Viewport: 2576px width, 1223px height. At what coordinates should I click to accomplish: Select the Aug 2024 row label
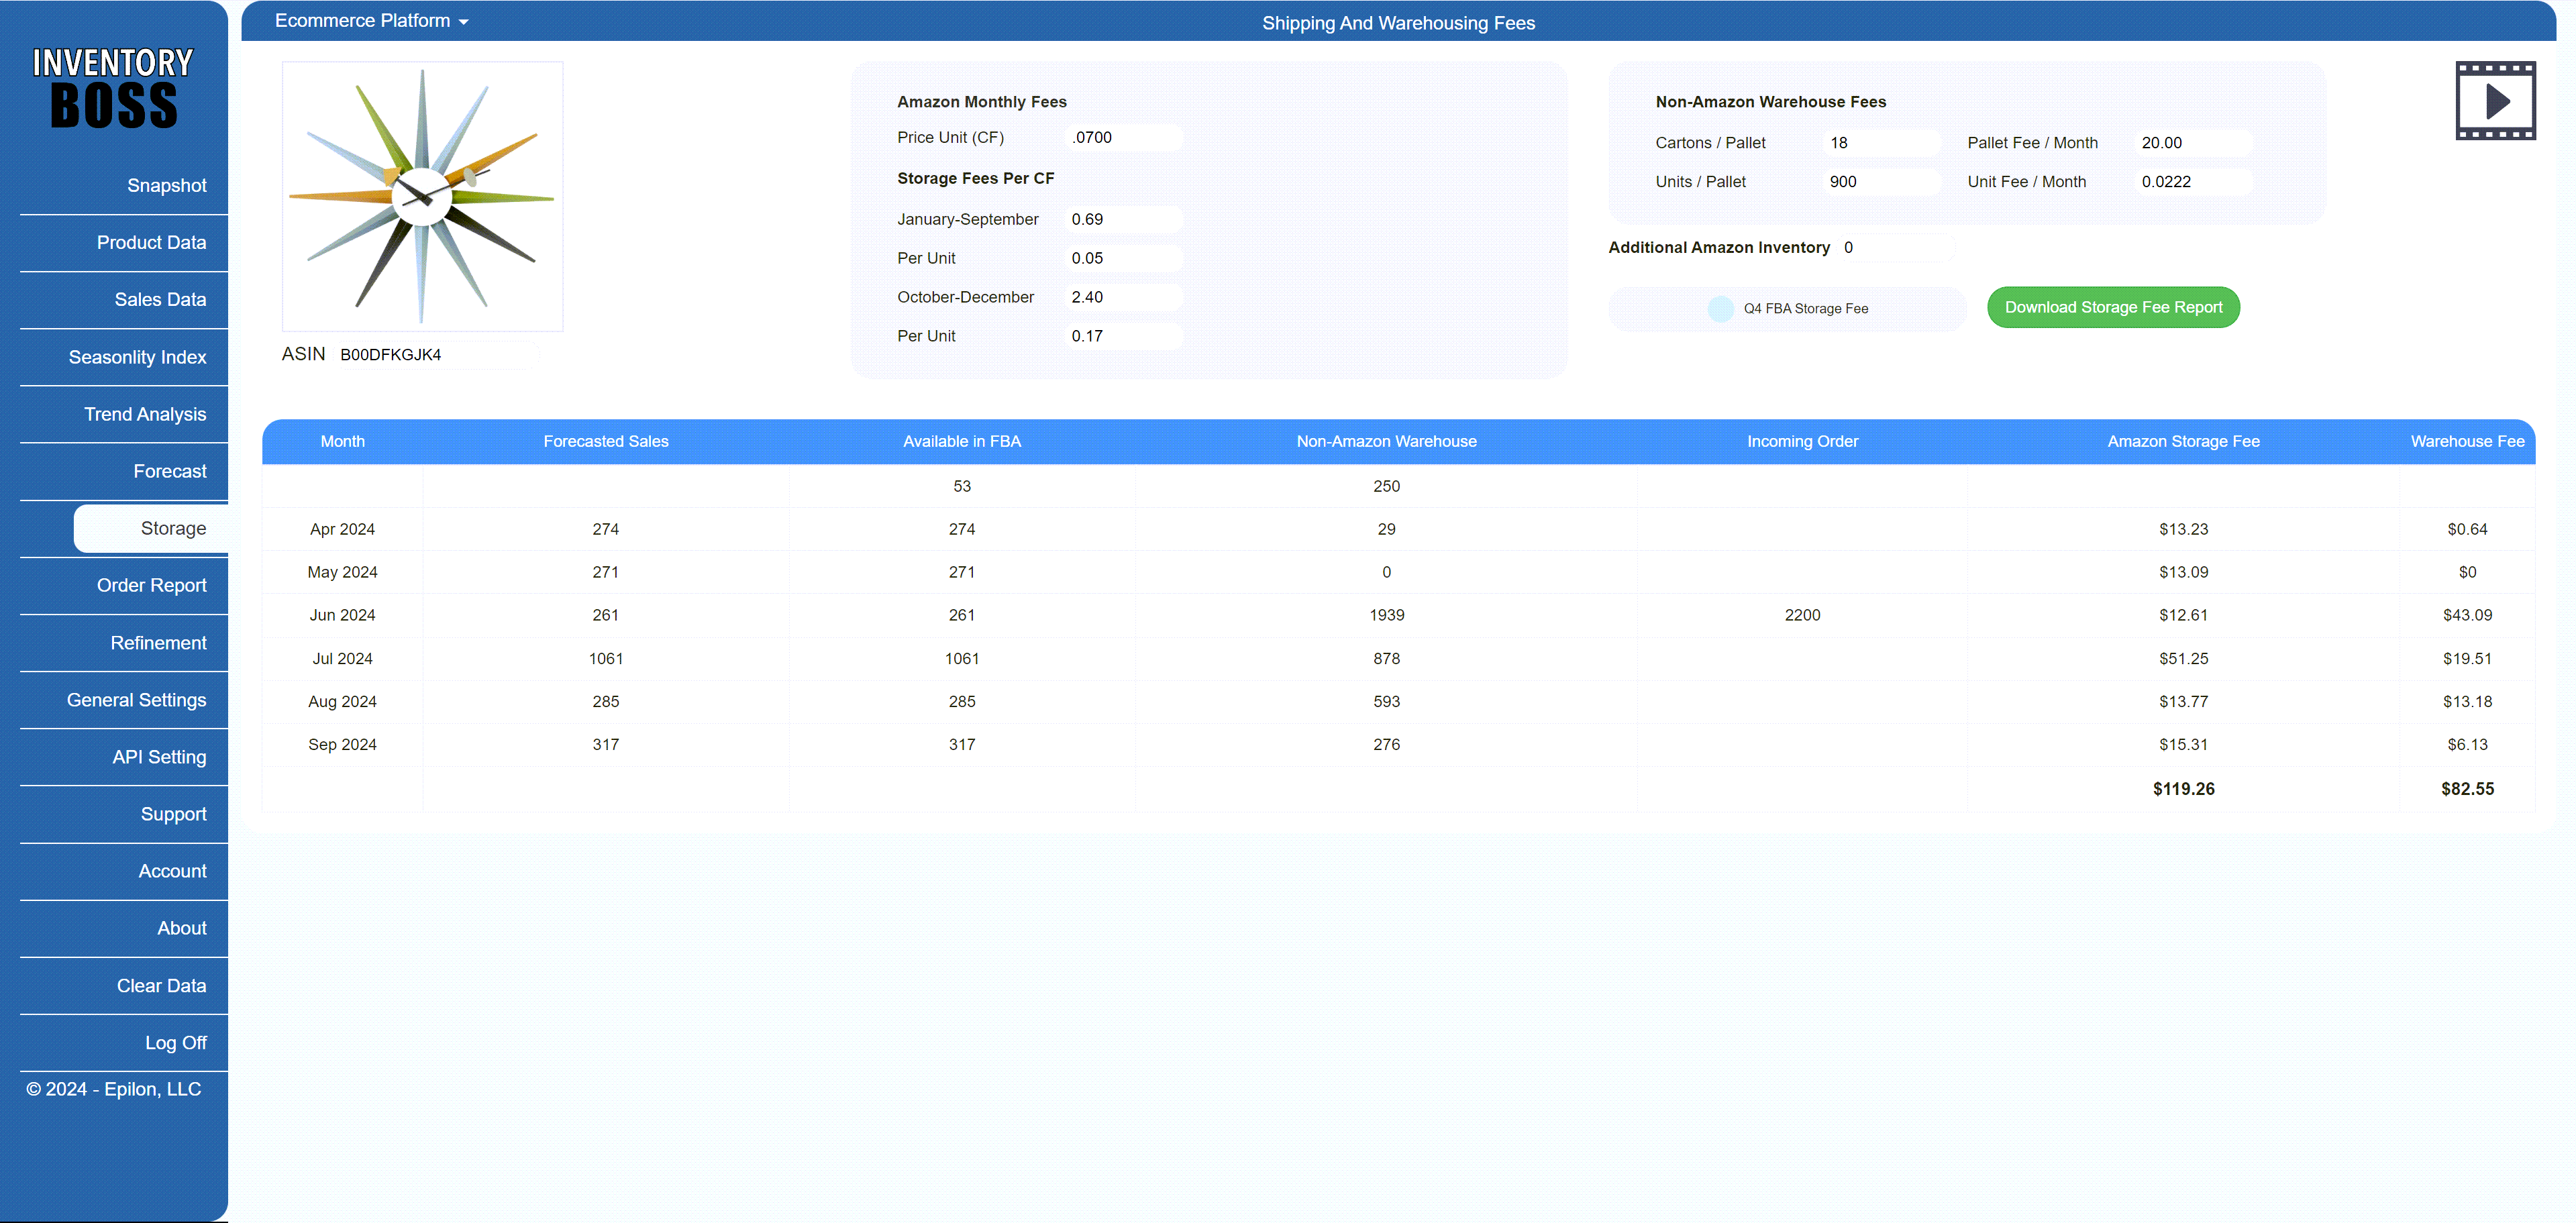pos(342,702)
